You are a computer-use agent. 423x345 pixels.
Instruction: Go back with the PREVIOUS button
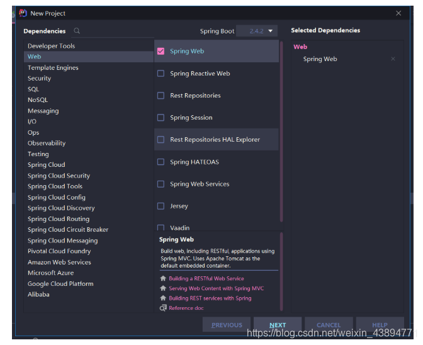point(227,325)
